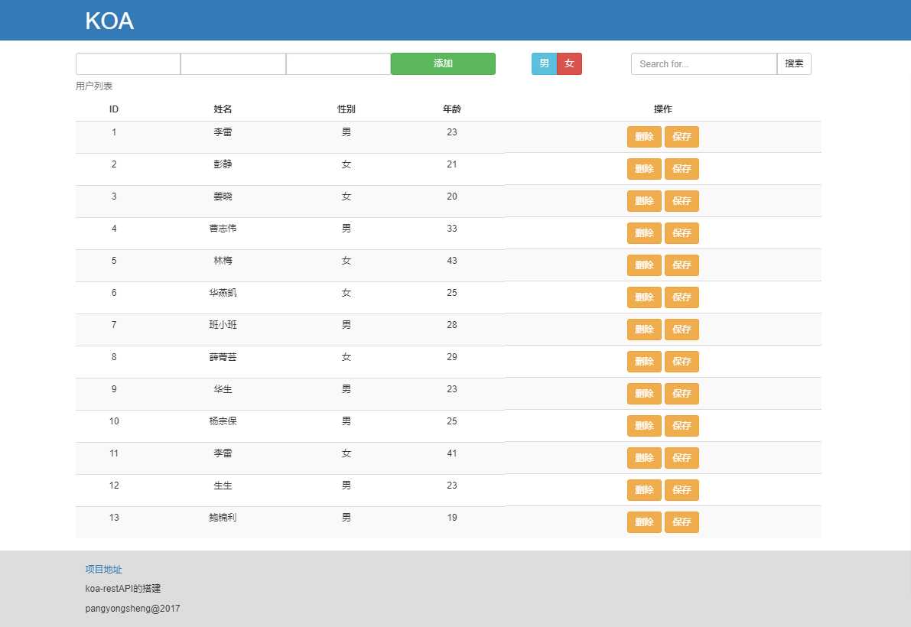The height and width of the screenshot is (627, 911).
Task: Delete user row 12 生生
Action: click(644, 490)
